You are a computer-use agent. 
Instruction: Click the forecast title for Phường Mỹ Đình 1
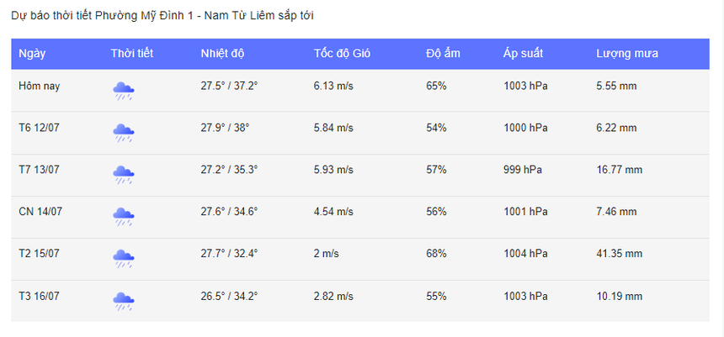click(x=162, y=16)
